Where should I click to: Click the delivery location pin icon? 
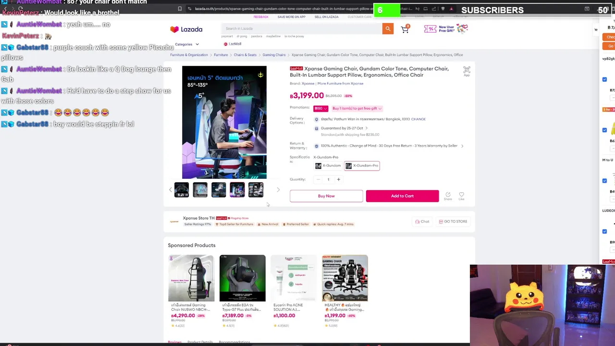tap(316, 119)
